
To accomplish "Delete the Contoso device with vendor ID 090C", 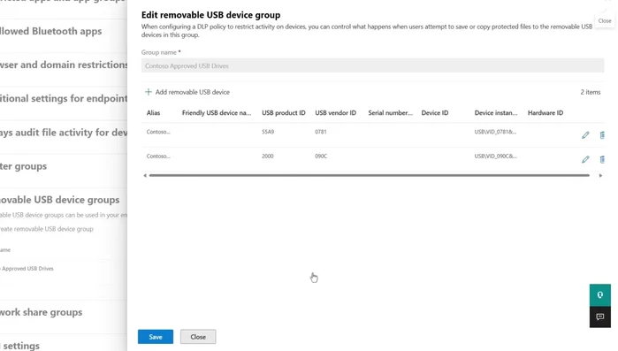I will pos(602,159).
